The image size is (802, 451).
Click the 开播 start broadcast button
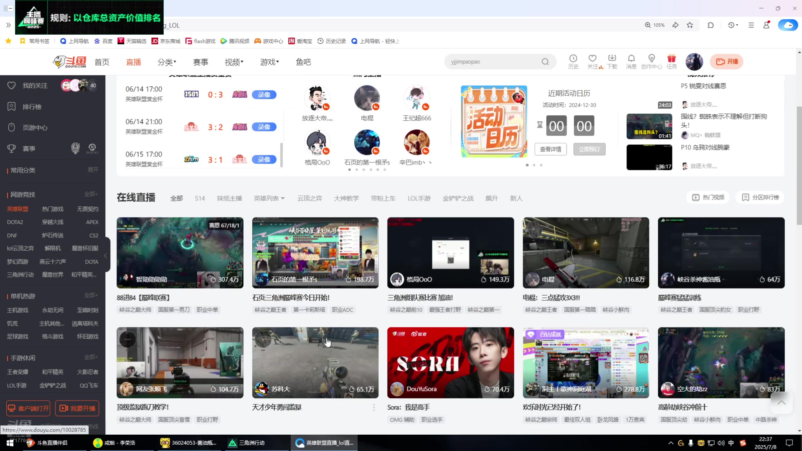pos(727,62)
